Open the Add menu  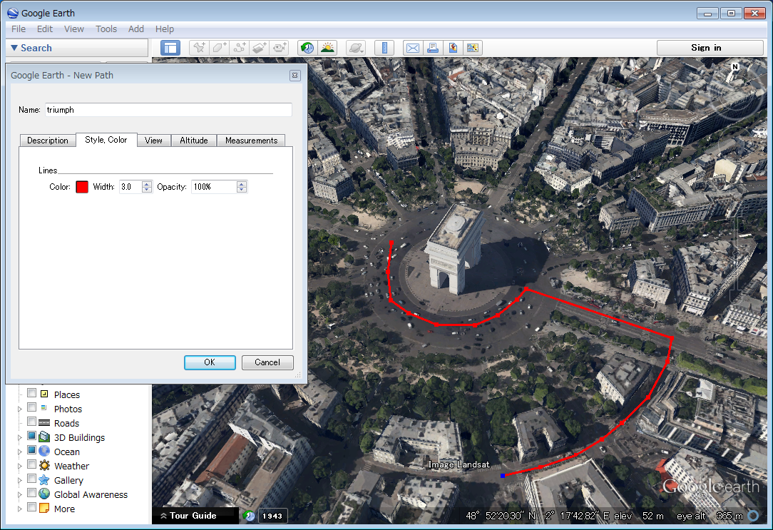136,29
